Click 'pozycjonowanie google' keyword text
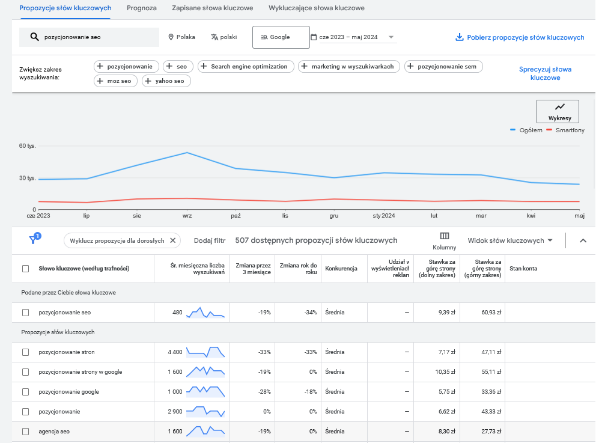Viewport: 596px width, 443px height. click(x=69, y=392)
